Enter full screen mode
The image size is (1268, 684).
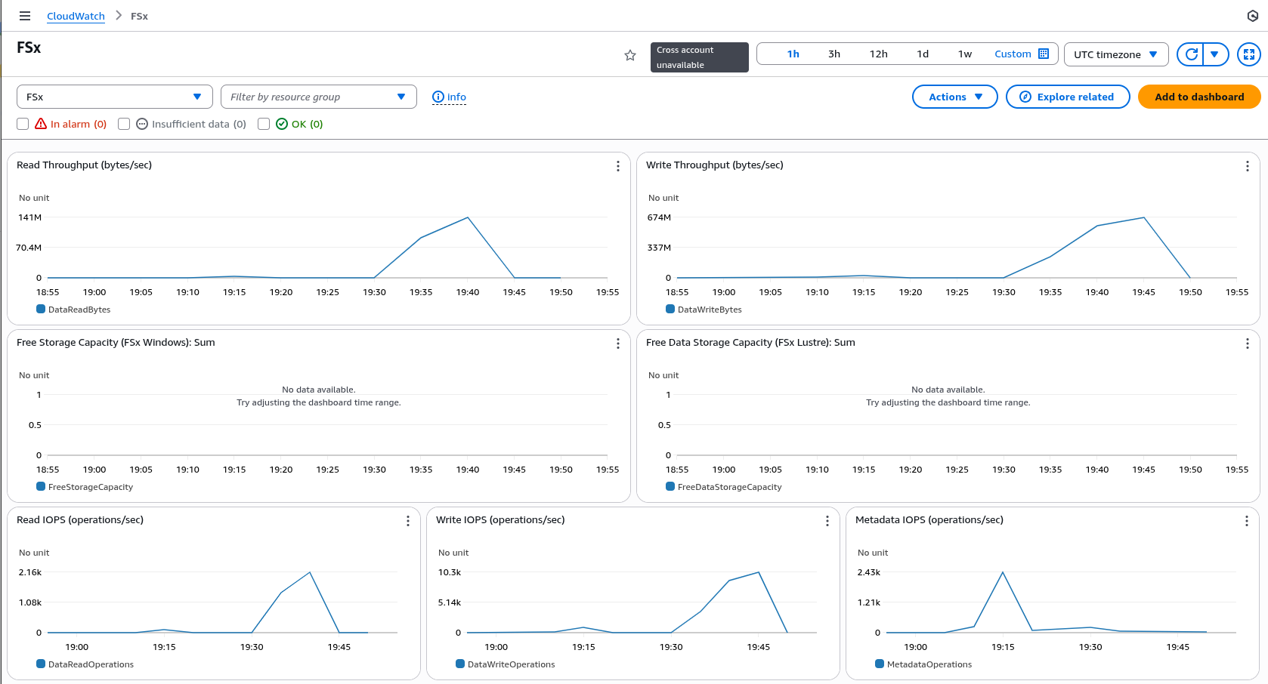pos(1248,54)
